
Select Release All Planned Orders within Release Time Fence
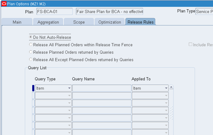pos(31,44)
